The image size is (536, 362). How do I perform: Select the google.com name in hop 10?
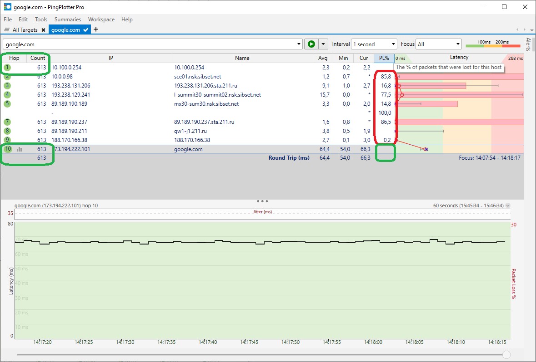[188, 149]
